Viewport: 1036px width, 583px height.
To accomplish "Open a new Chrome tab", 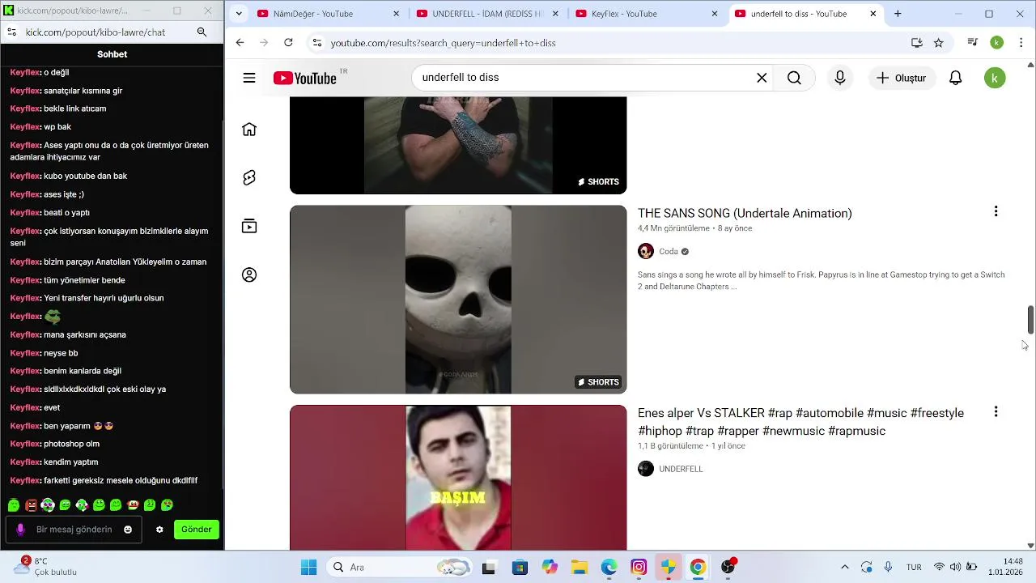I will coord(898,14).
